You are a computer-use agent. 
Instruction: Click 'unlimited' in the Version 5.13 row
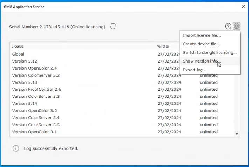tap(209, 82)
